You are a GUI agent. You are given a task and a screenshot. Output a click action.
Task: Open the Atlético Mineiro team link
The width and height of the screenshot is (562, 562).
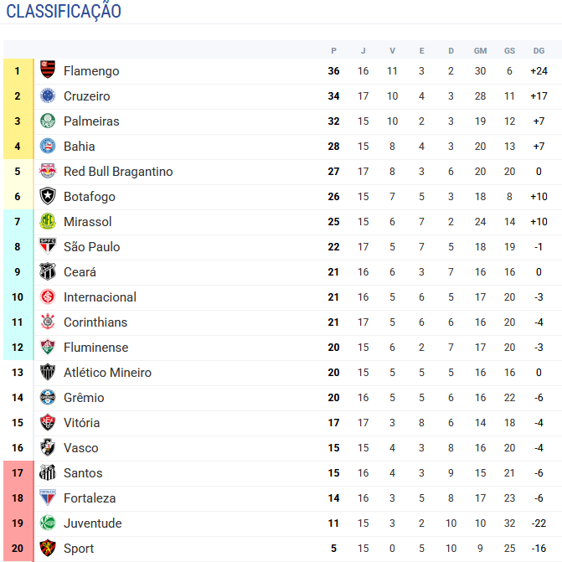point(107,373)
